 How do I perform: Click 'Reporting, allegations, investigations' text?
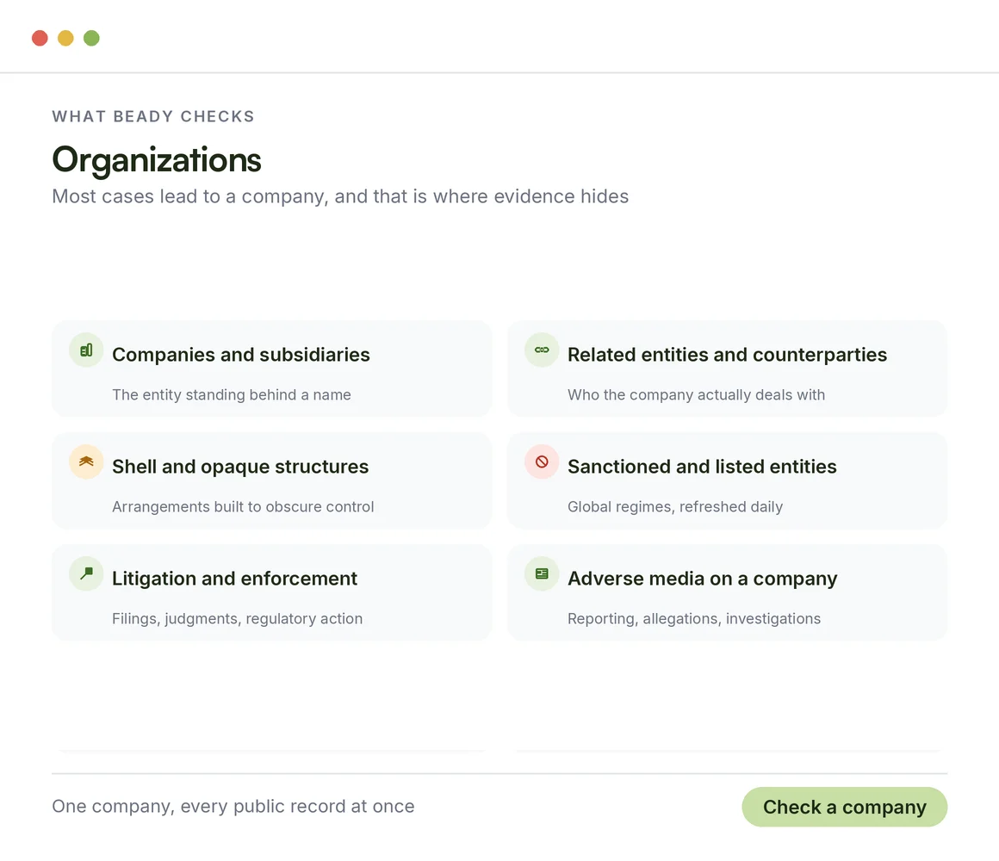(694, 619)
